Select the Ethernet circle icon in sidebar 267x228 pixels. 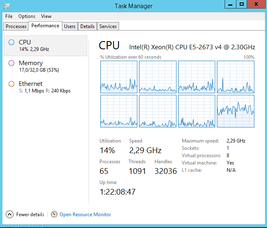pyautogui.click(x=11, y=84)
